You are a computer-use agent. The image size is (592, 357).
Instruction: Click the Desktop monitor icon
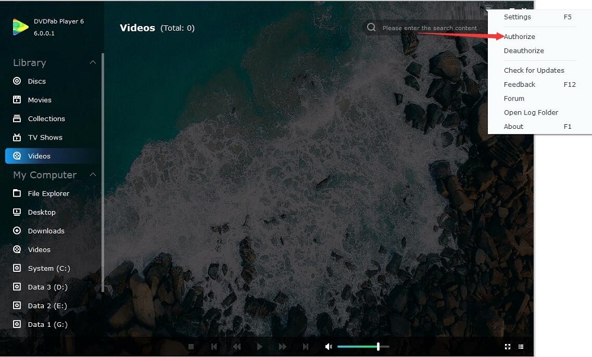(x=17, y=212)
